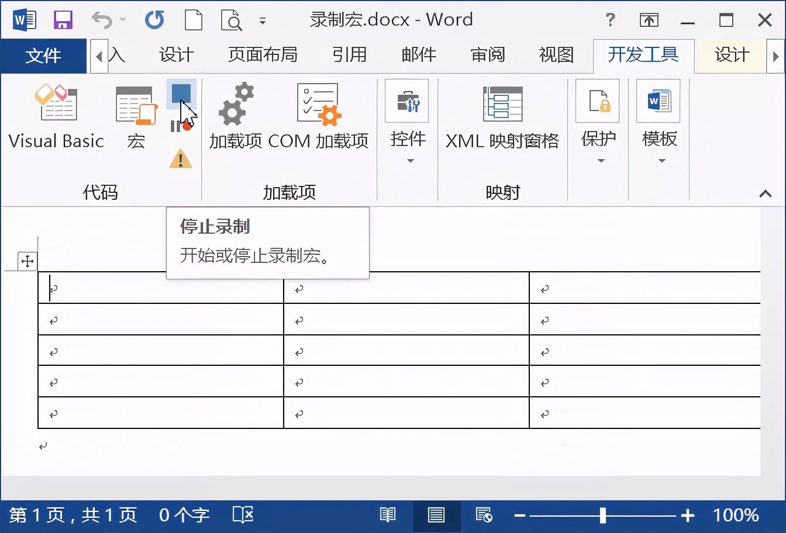Click the zoom in plus button
Image resolution: width=786 pixels, height=533 pixels.
(688, 515)
